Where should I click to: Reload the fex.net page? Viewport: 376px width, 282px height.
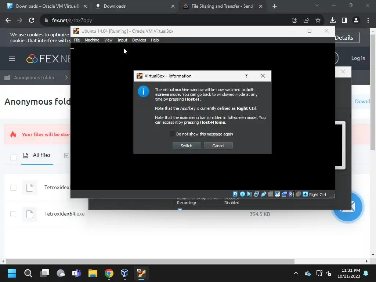click(x=32, y=21)
